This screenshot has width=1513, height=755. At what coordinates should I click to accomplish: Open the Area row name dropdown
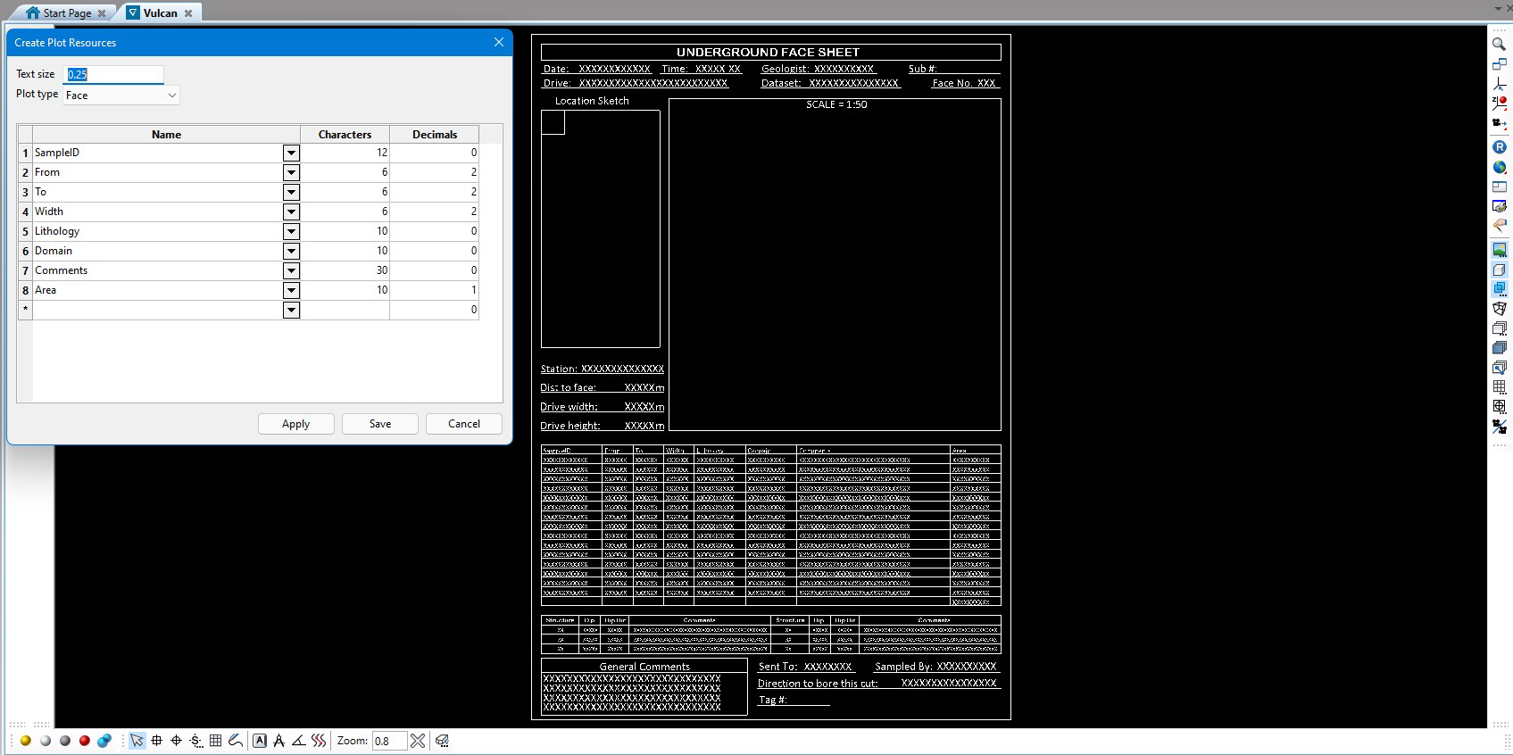coord(291,291)
